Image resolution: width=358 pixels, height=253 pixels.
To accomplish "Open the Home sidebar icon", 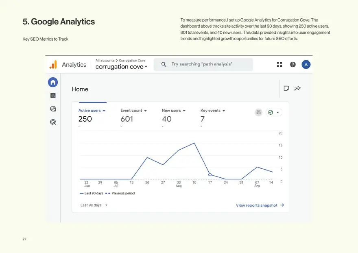I will point(53,82).
